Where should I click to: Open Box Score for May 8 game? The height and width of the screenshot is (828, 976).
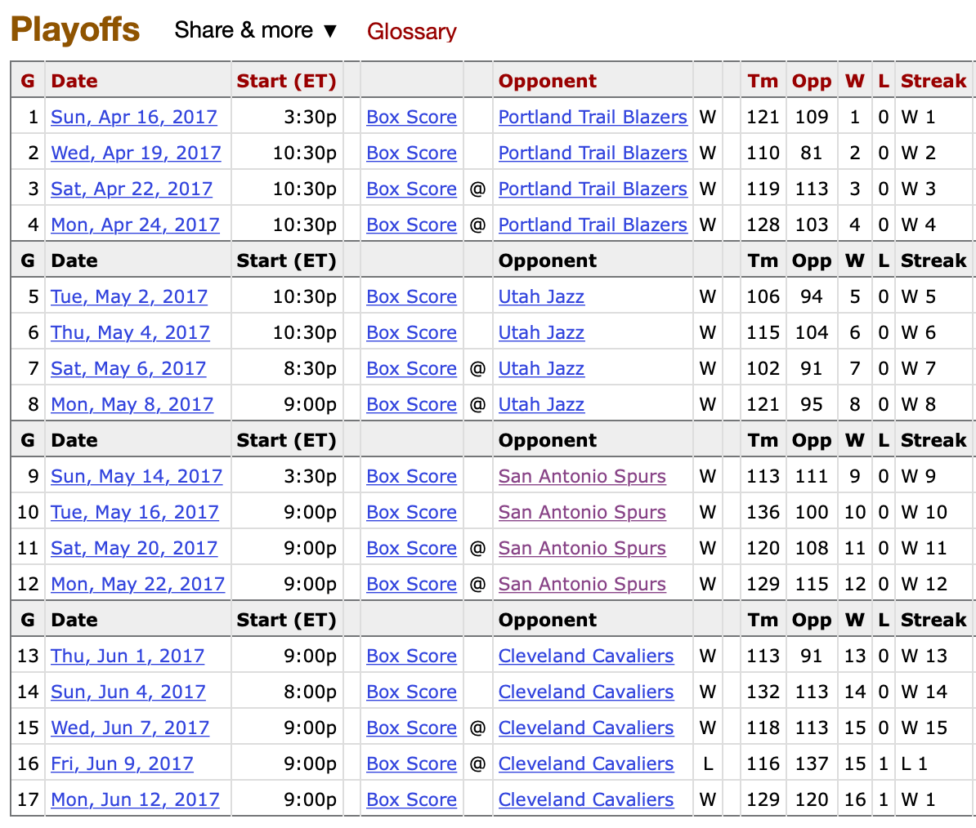tap(411, 405)
